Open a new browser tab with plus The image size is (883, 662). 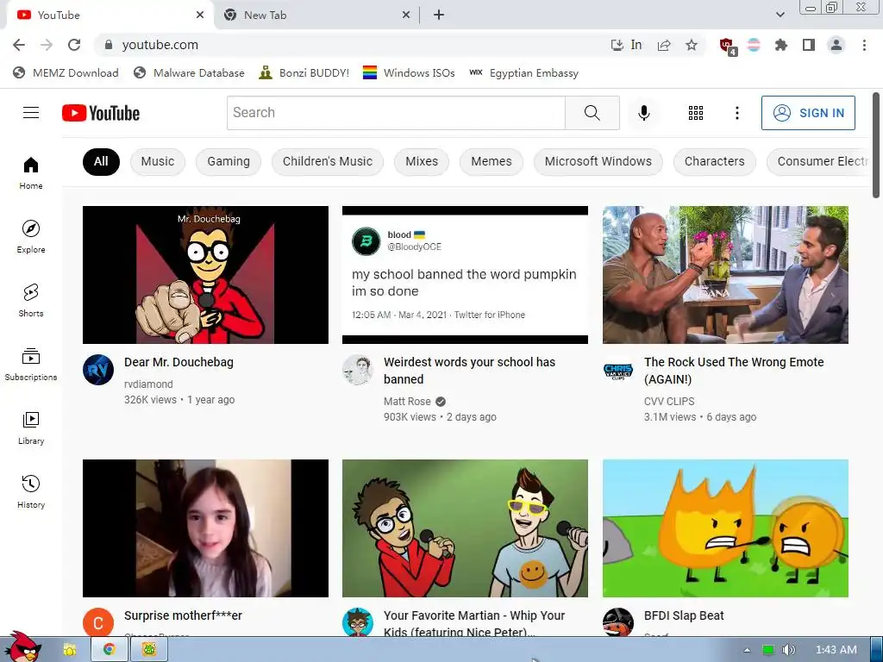click(x=439, y=16)
